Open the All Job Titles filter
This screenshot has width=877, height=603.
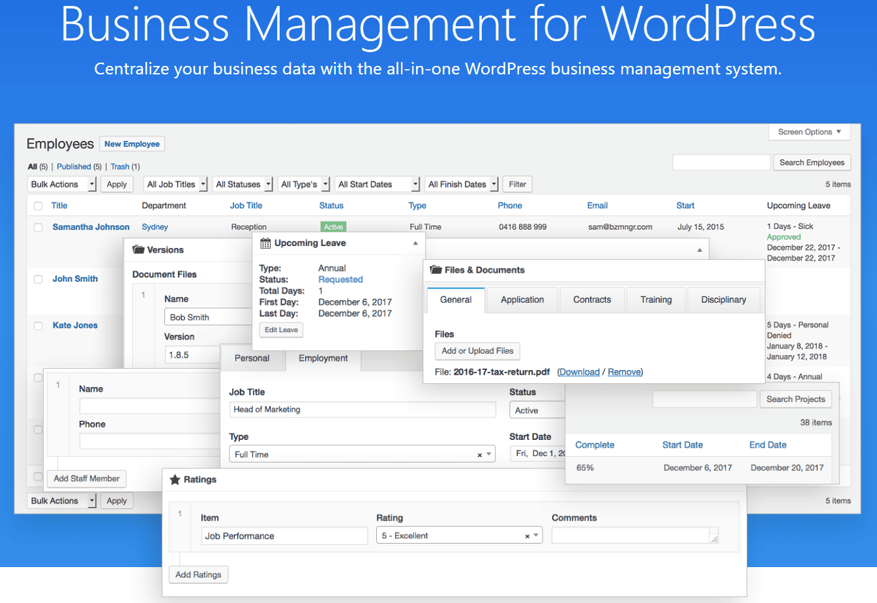176,185
